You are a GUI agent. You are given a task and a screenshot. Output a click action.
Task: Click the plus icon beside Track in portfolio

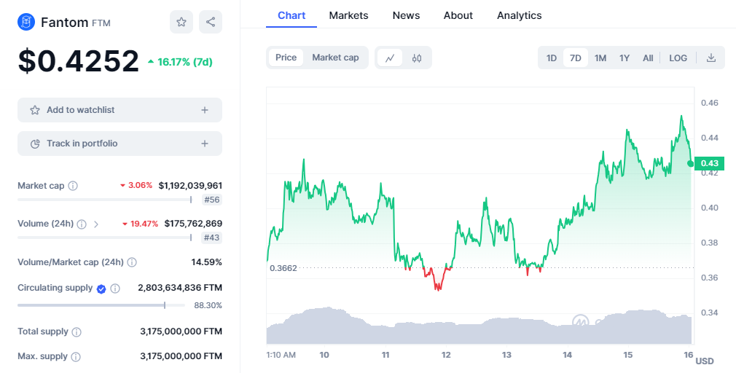point(205,144)
